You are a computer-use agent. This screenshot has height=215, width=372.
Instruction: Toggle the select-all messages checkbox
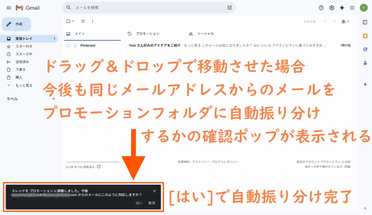click(68, 21)
